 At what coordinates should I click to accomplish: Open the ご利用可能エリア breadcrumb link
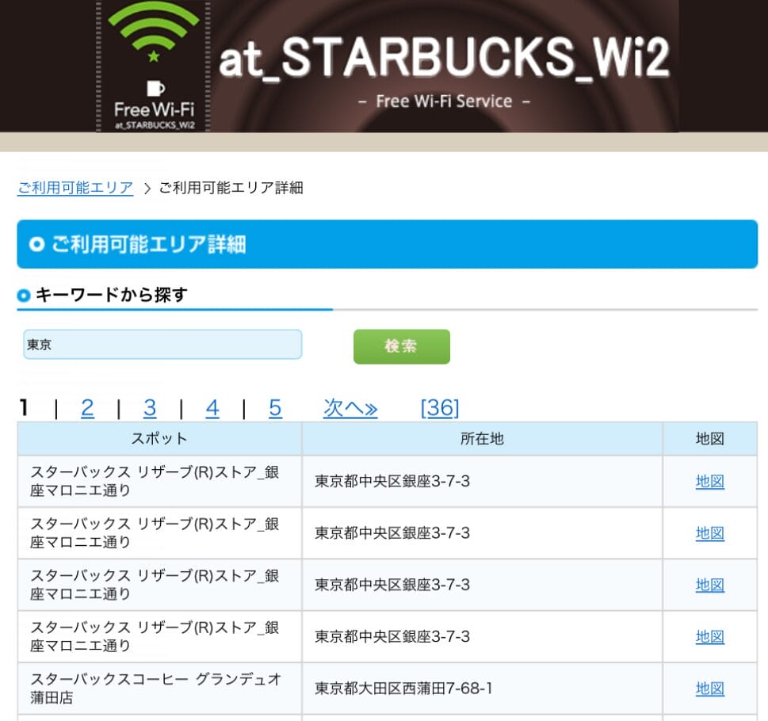(x=75, y=188)
